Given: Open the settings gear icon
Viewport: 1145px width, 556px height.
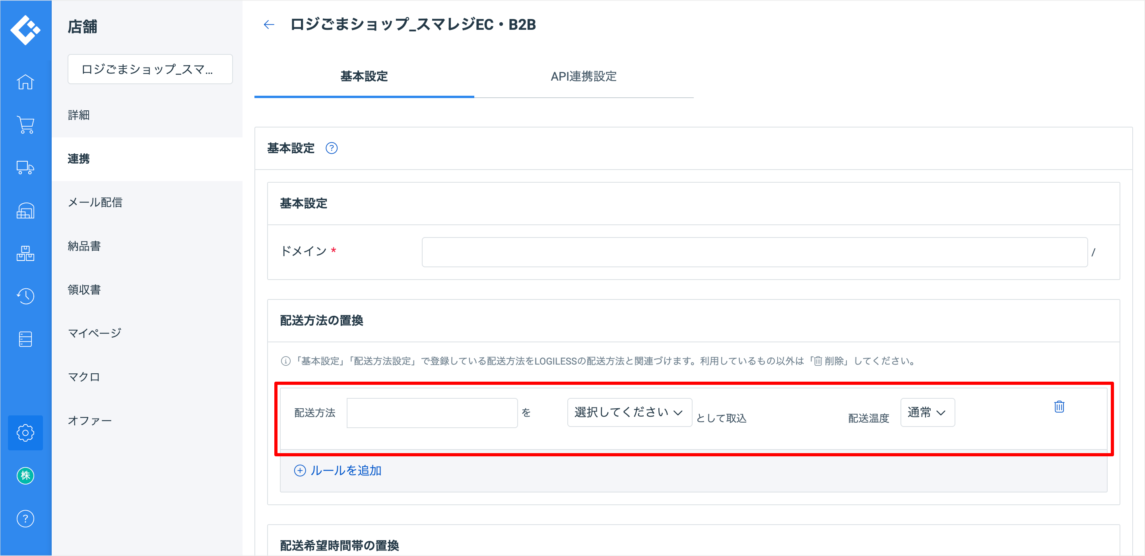Looking at the screenshot, I should point(25,432).
